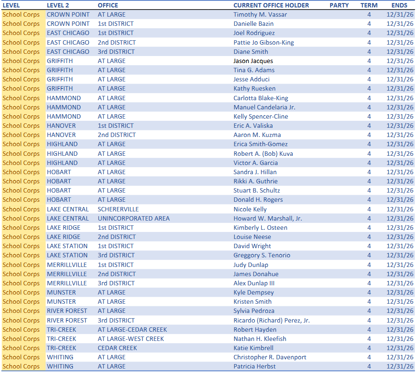Select the name Jesse Adduci
The image size is (418, 372).
click(251, 79)
